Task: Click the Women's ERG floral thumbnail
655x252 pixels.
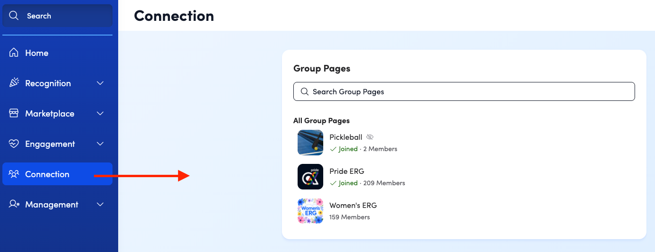Action: (x=310, y=211)
